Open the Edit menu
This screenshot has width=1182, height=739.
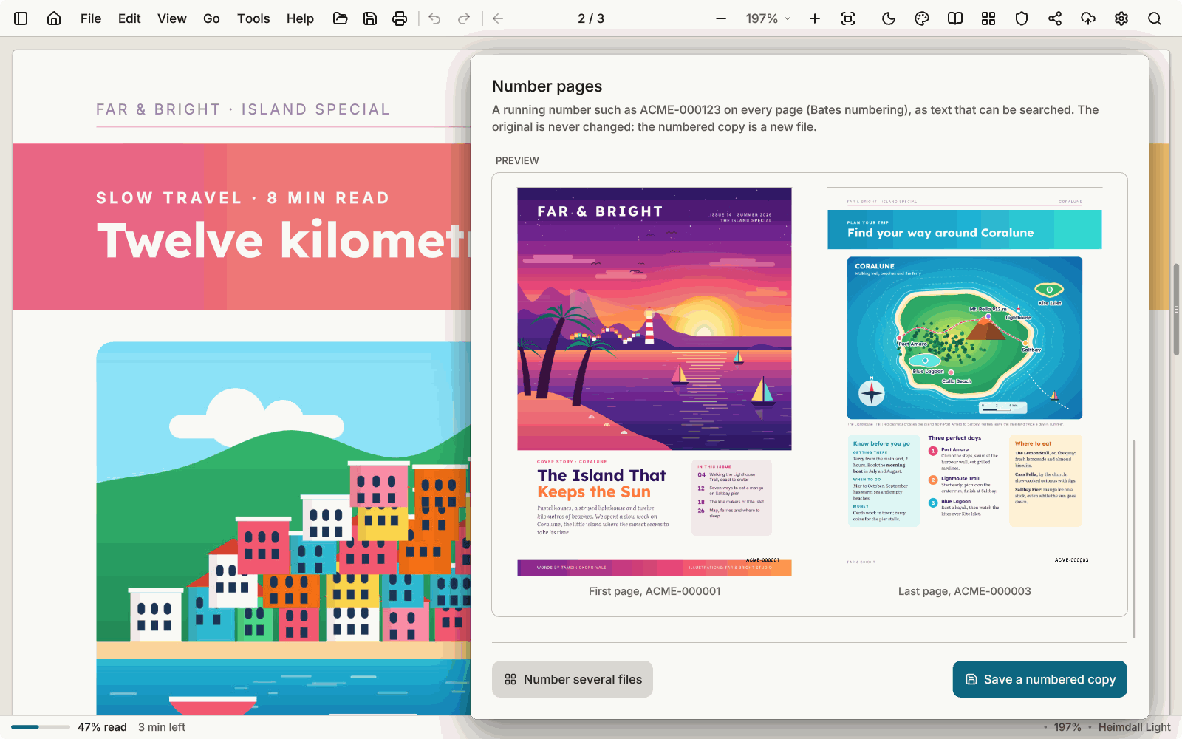[x=129, y=18]
